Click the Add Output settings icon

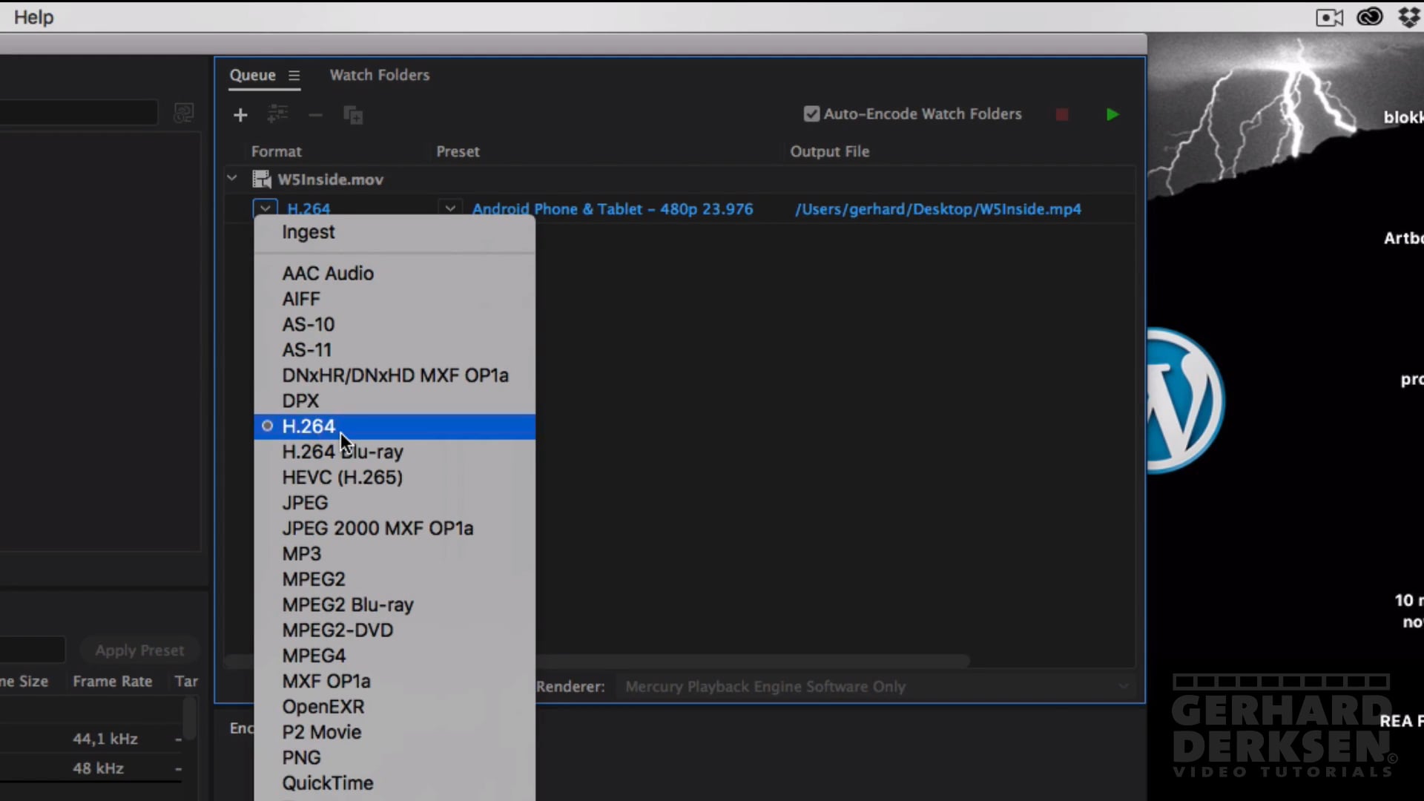pos(277,114)
